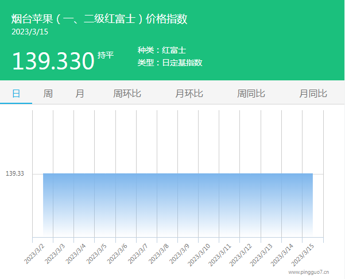The width and height of the screenshot is (345, 279).
Task: Click the x-axis label 2023/3/3
Action: click(x=55, y=254)
